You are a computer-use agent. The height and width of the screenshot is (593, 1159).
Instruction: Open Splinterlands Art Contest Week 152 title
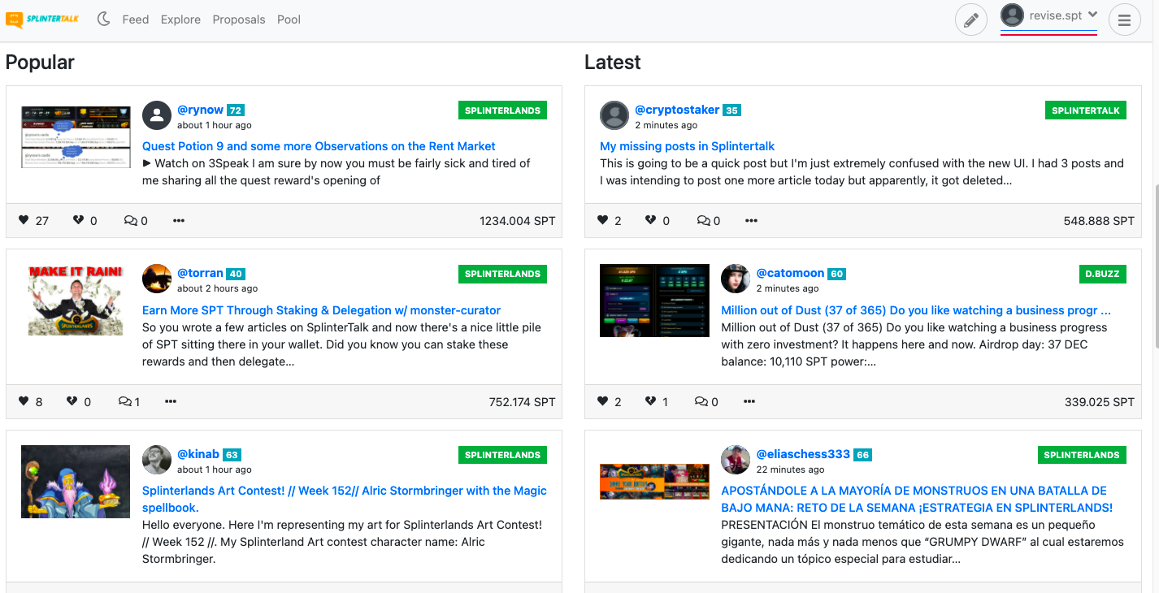[x=345, y=499]
